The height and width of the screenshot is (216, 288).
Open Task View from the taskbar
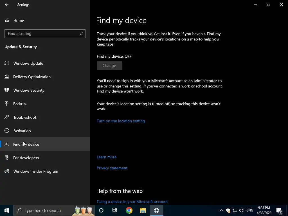point(115,210)
